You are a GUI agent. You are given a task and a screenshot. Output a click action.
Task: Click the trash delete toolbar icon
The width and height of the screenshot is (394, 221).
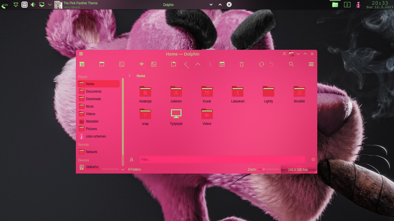point(242,64)
